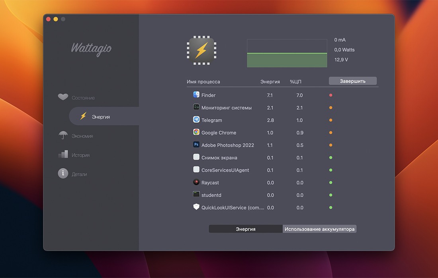This screenshot has height=278, width=438.
Task: Select the Telegram process icon
Action: tap(196, 120)
